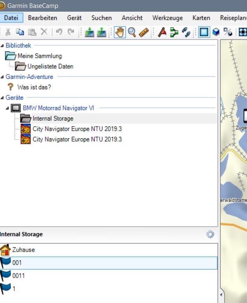
Task: Click the Redo arrow icon
Action: pyautogui.click(x=71, y=32)
